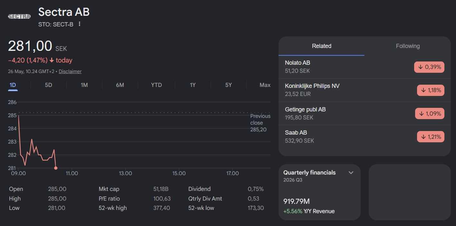456x226 pixels.
Task: Switch chart to 1M range
Action: [84, 85]
